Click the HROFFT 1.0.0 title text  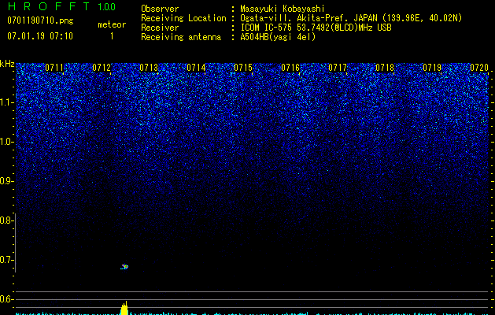tap(61, 6)
